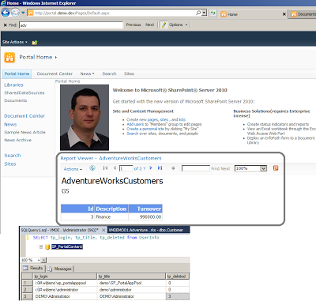Click the browser Back arrow button

6,13
